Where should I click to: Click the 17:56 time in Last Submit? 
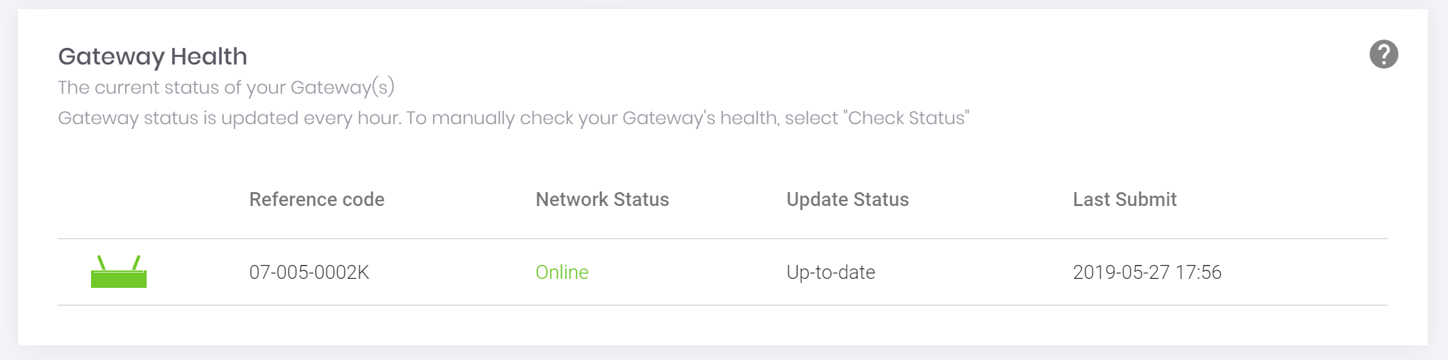point(1198,272)
